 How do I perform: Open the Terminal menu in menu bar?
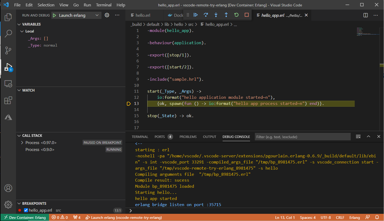pos(104,5)
